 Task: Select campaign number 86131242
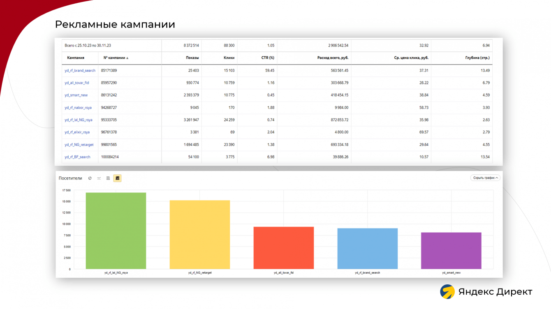(x=109, y=95)
